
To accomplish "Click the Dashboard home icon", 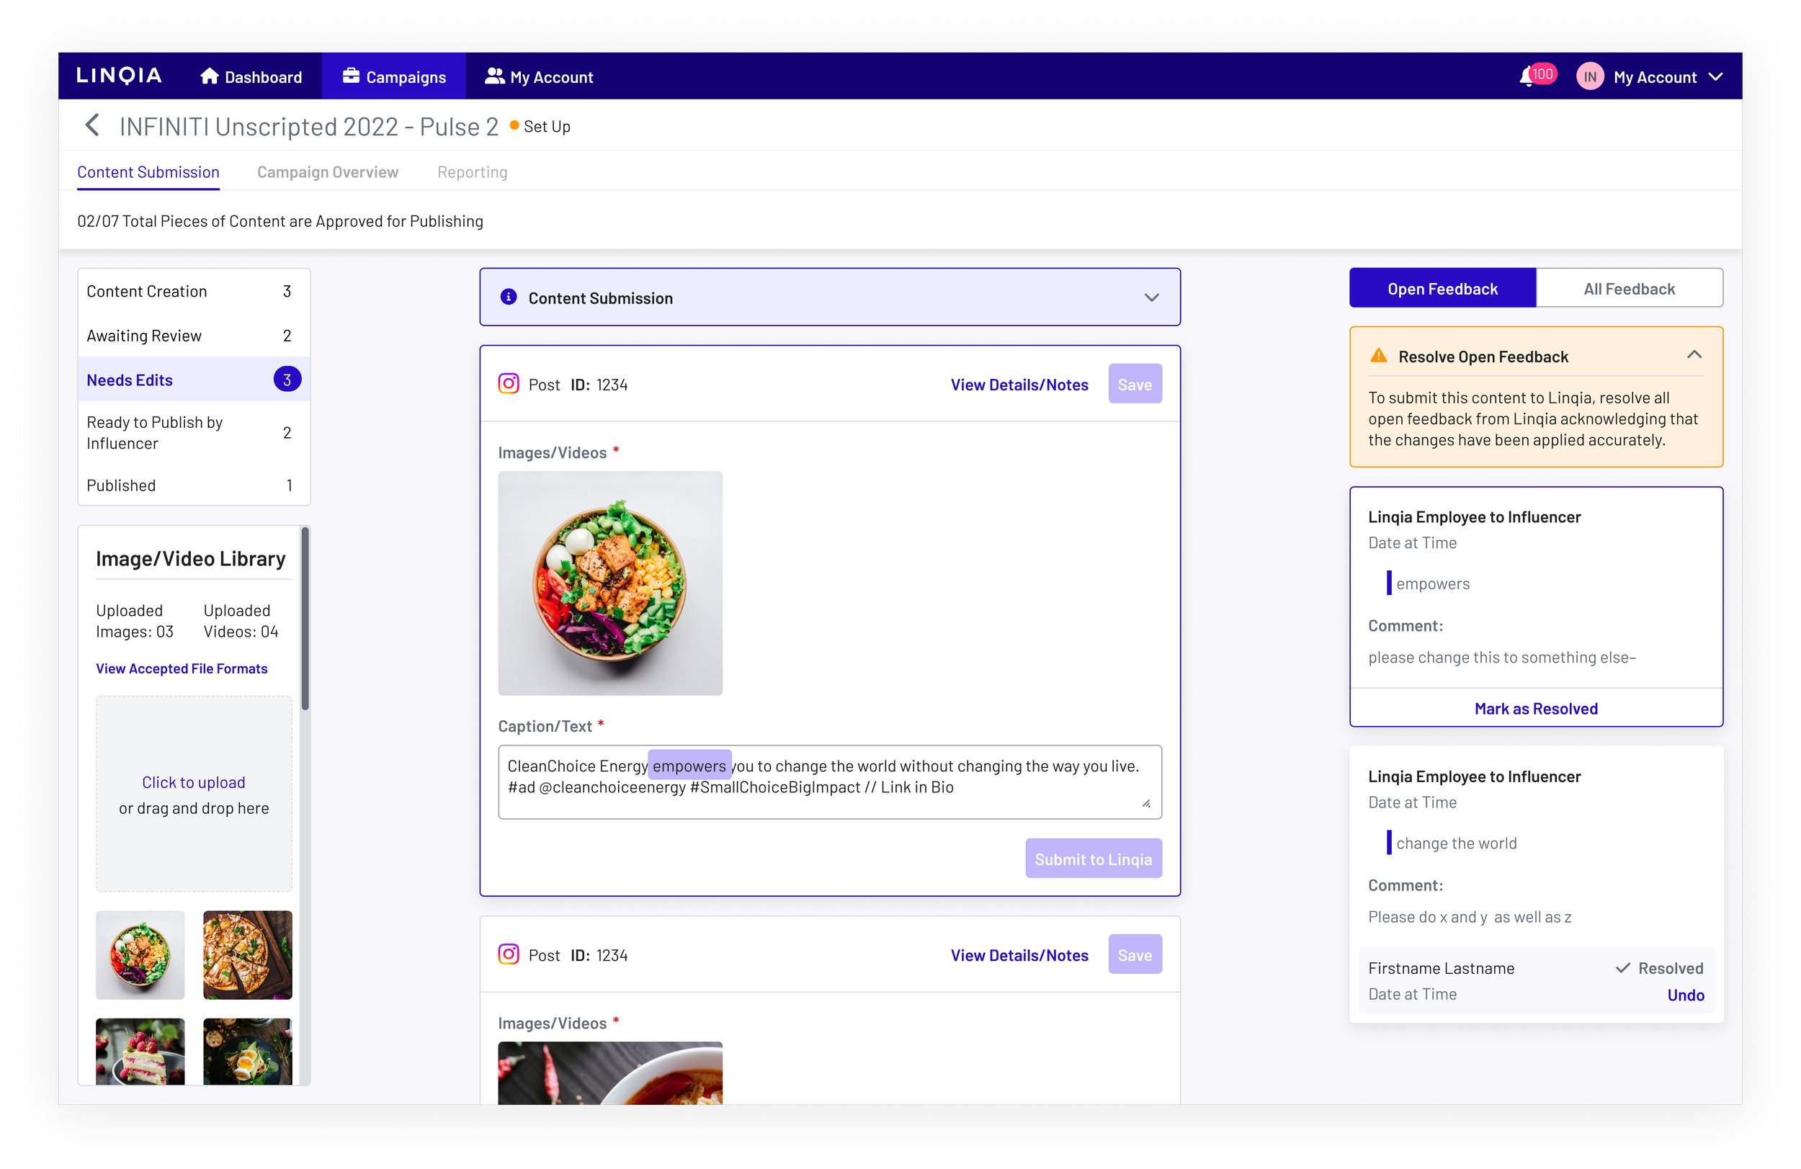I will point(209,76).
